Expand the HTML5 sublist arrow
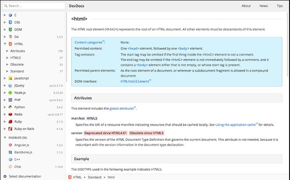The image size is (290, 180). click(x=7, y=58)
